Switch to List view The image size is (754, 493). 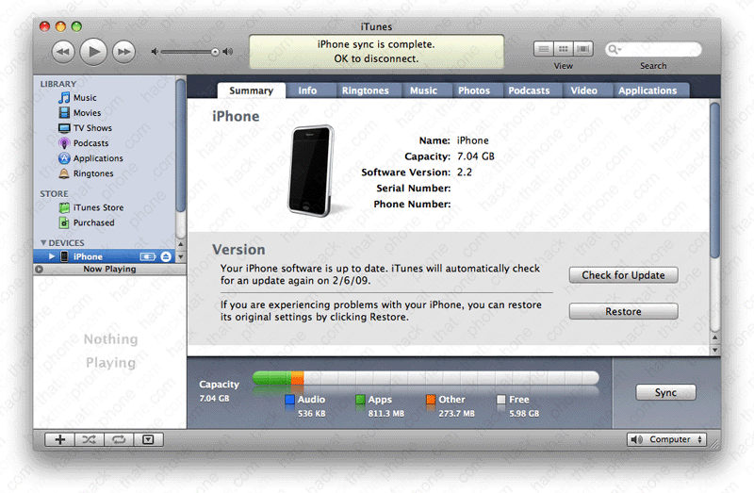point(544,49)
